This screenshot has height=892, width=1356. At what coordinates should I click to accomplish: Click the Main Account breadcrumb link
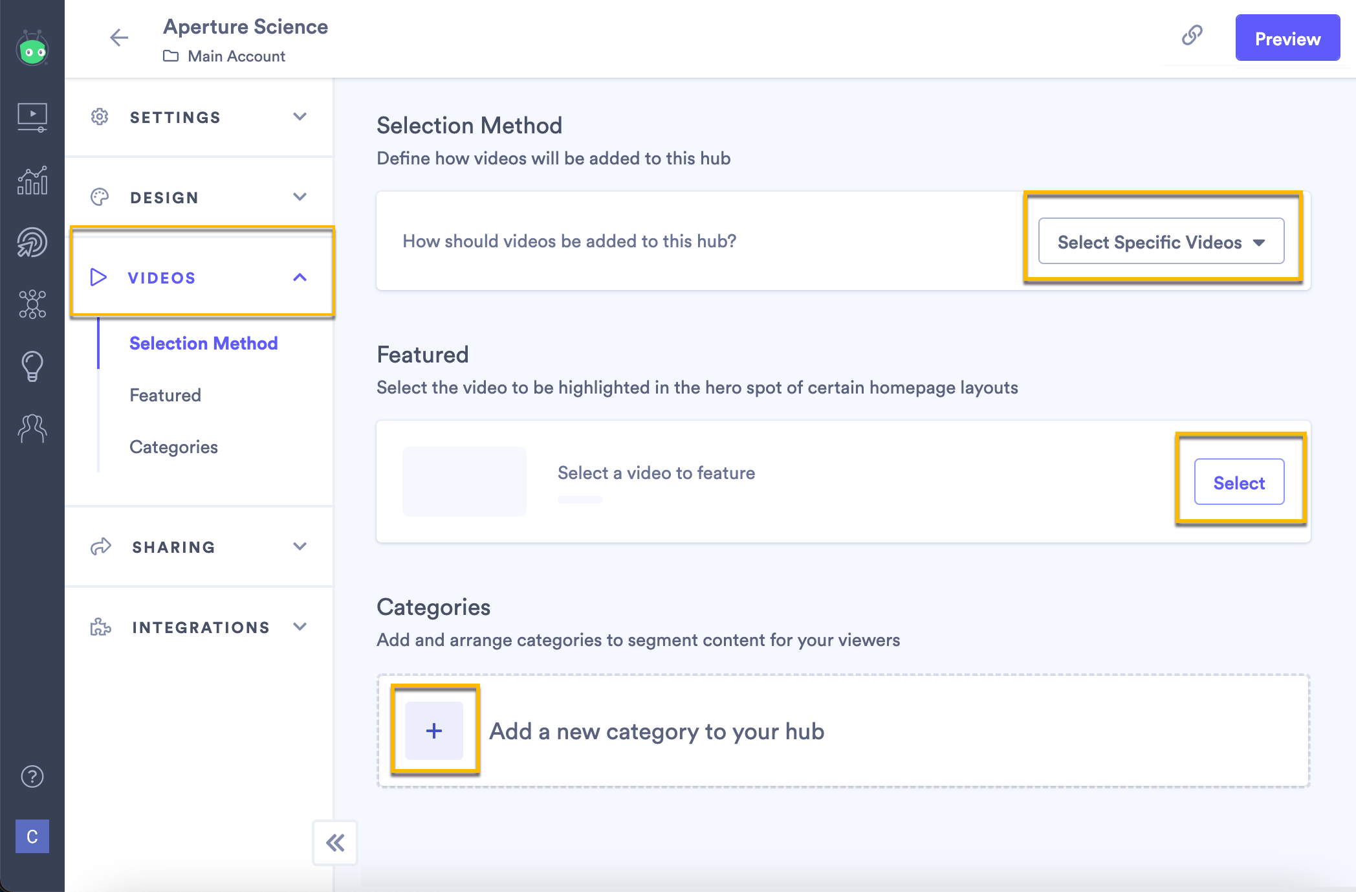236,56
